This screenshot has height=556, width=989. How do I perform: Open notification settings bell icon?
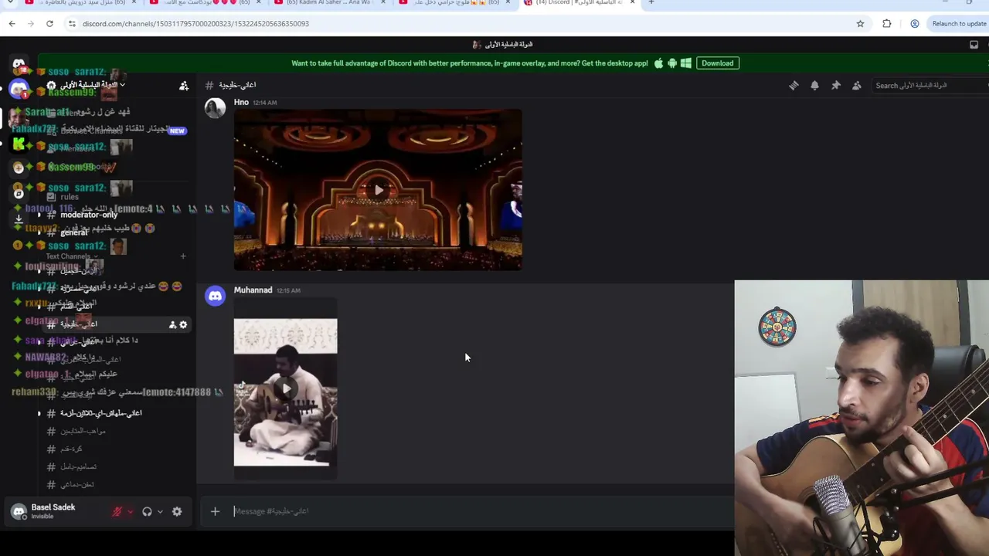pyautogui.click(x=814, y=86)
